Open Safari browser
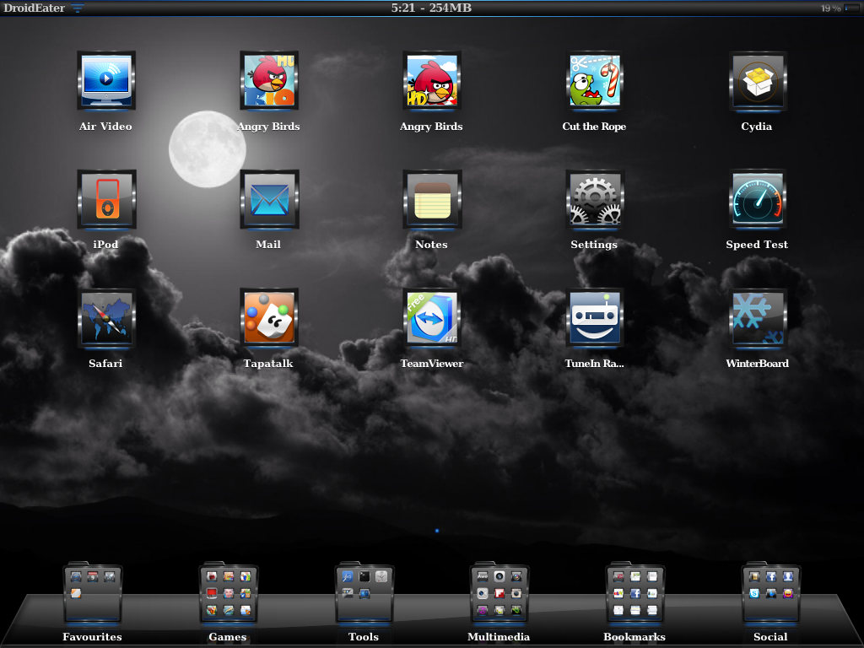 pos(105,318)
